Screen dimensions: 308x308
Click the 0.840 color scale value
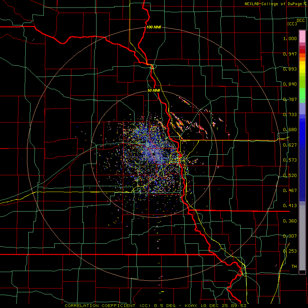coord(290,84)
